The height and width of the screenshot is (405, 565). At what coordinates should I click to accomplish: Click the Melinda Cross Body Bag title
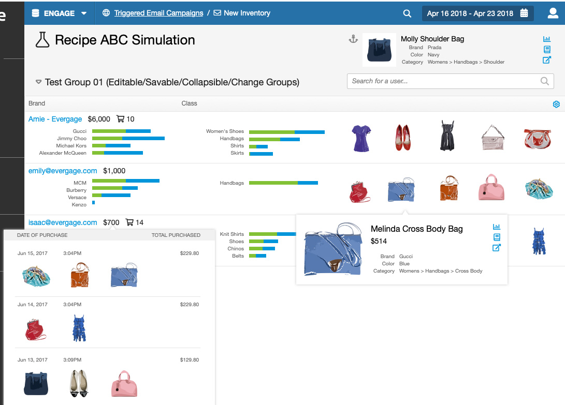coord(416,229)
